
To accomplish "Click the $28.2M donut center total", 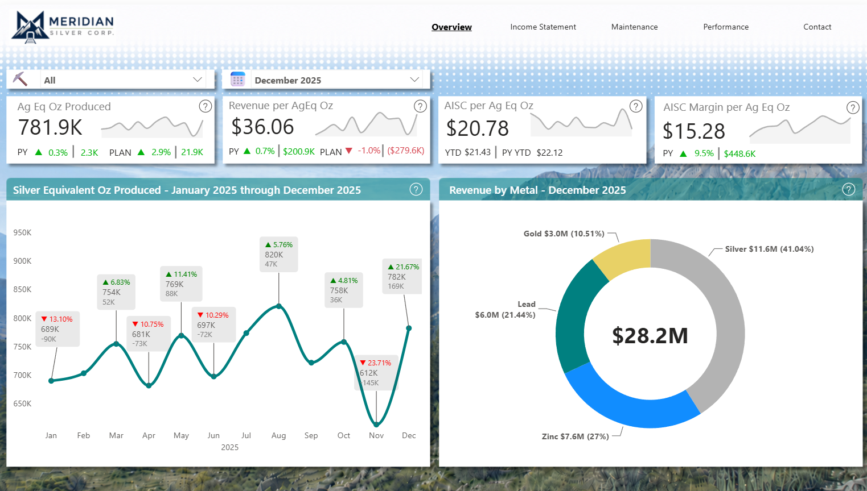I will (x=650, y=336).
